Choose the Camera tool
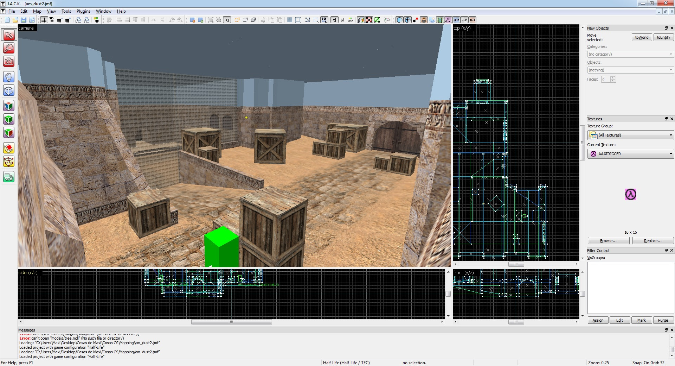Image resolution: width=675 pixels, height=366 pixels. click(x=9, y=61)
